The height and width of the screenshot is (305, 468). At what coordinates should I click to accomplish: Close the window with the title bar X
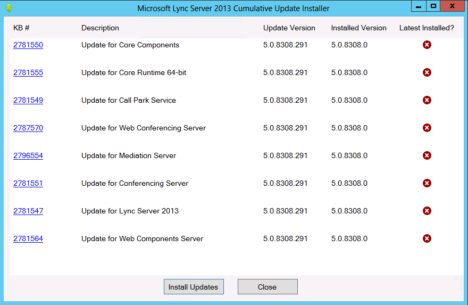(x=452, y=6)
